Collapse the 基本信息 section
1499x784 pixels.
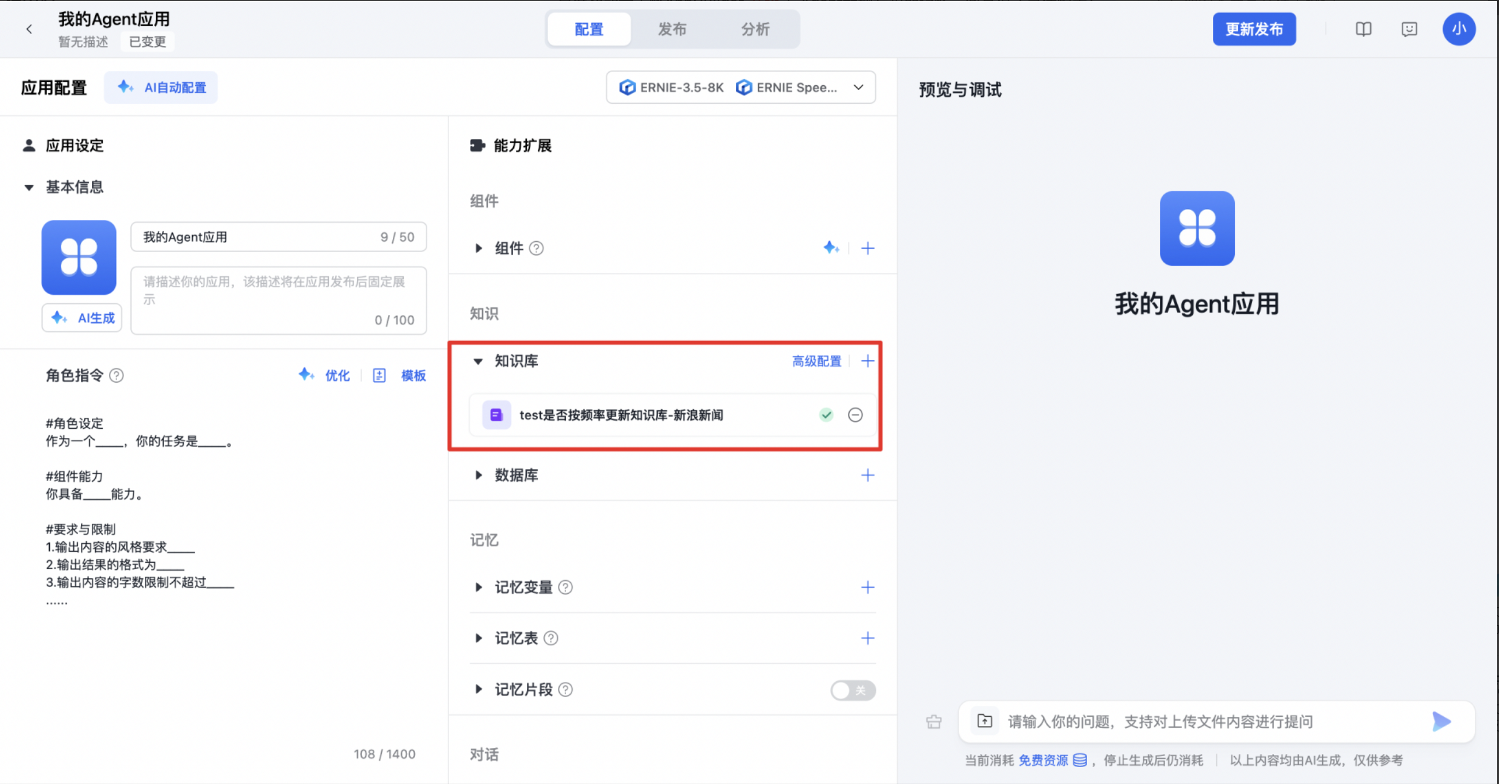tap(28, 188)
